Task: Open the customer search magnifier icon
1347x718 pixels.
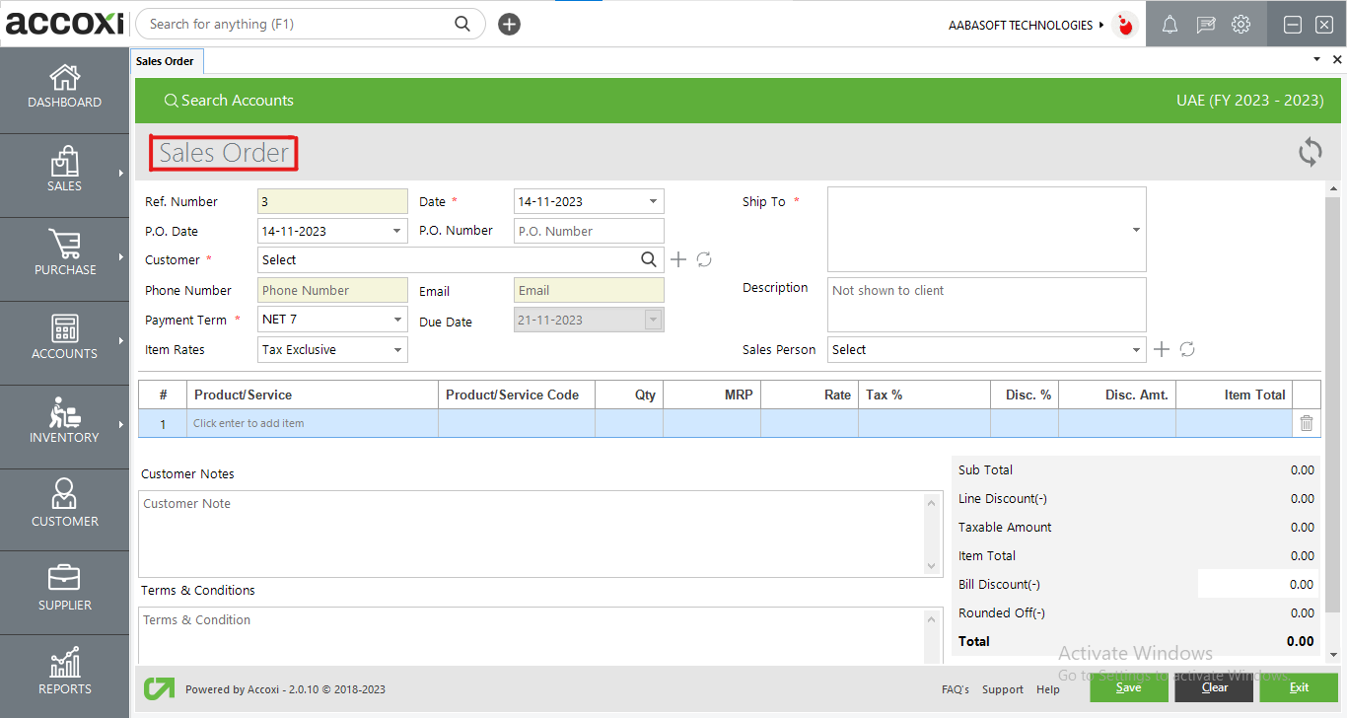Action: (x=649, y=259)
